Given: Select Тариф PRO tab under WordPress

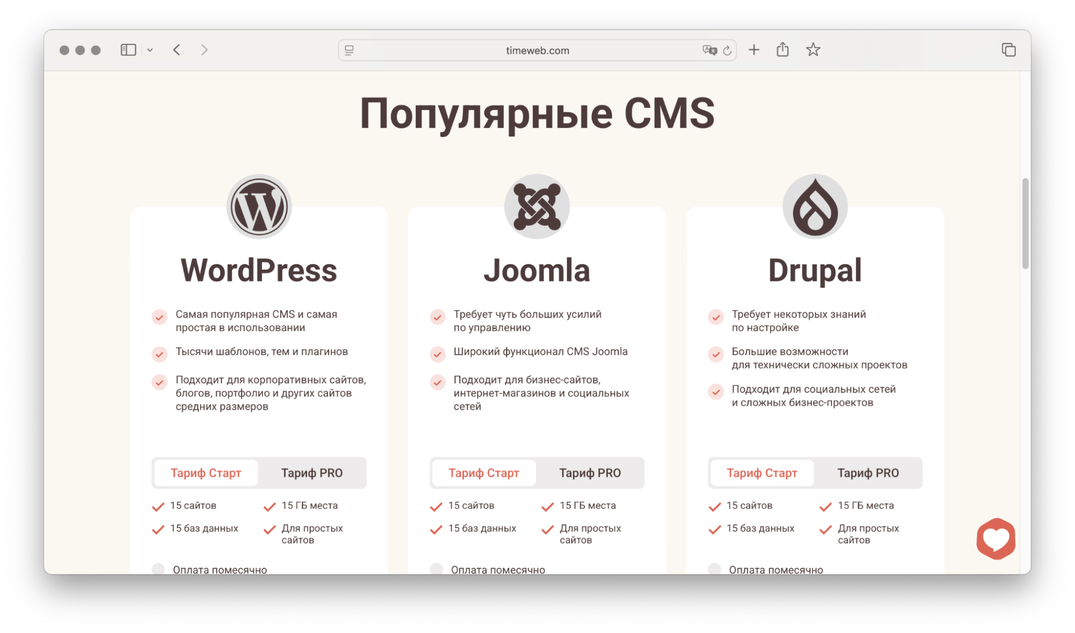Looking at the screenshot, I should click(x=312, y=473).
